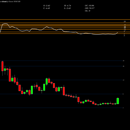Click the 'OH: 95.87' reading

click(x=90, y=8)
